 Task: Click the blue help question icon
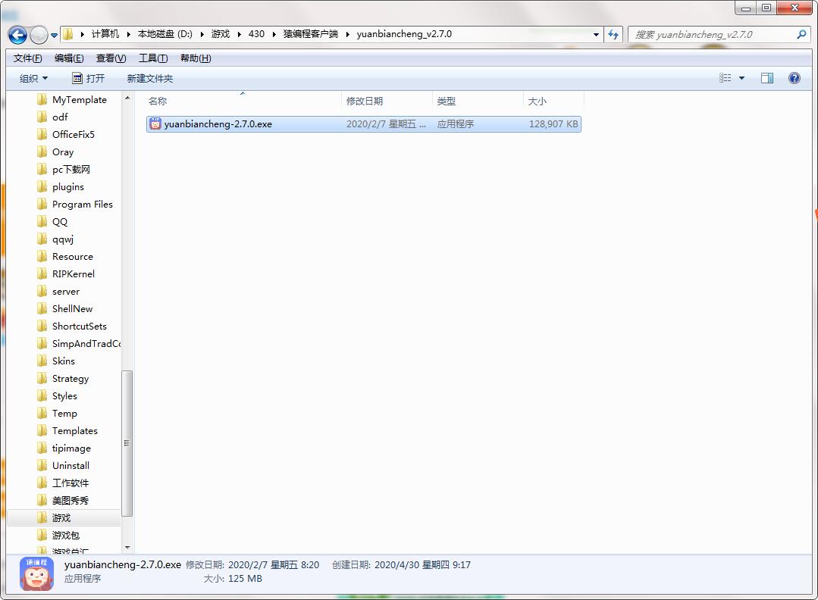coord(794,78)
